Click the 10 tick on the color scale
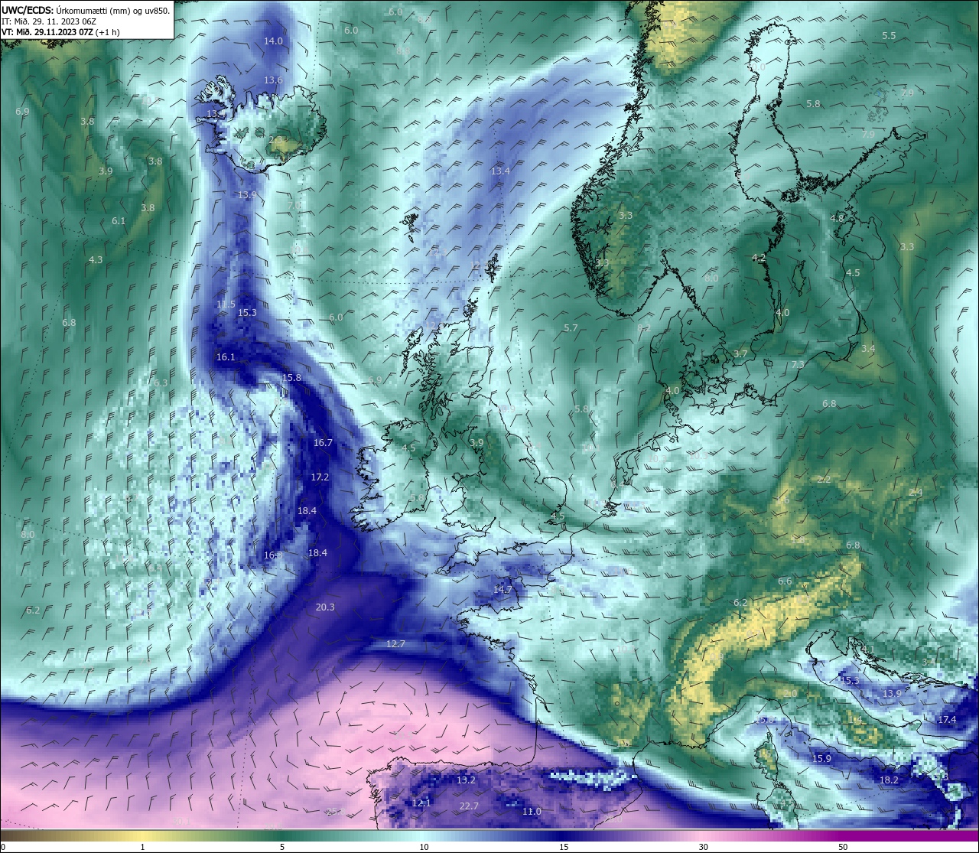 point(423,847)
